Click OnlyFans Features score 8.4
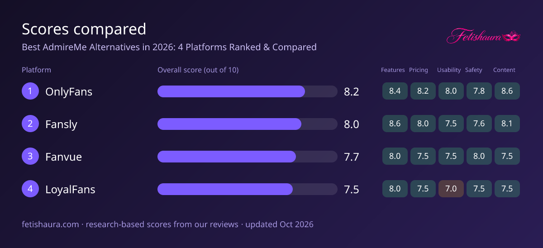Viewport: 543px width, 248px height. click(x=395, y=91)
